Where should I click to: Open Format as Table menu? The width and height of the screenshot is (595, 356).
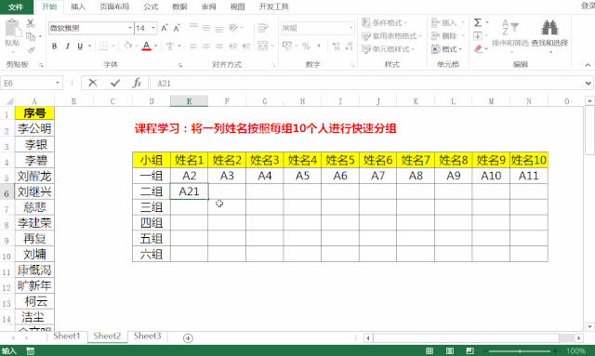(391, 36)
